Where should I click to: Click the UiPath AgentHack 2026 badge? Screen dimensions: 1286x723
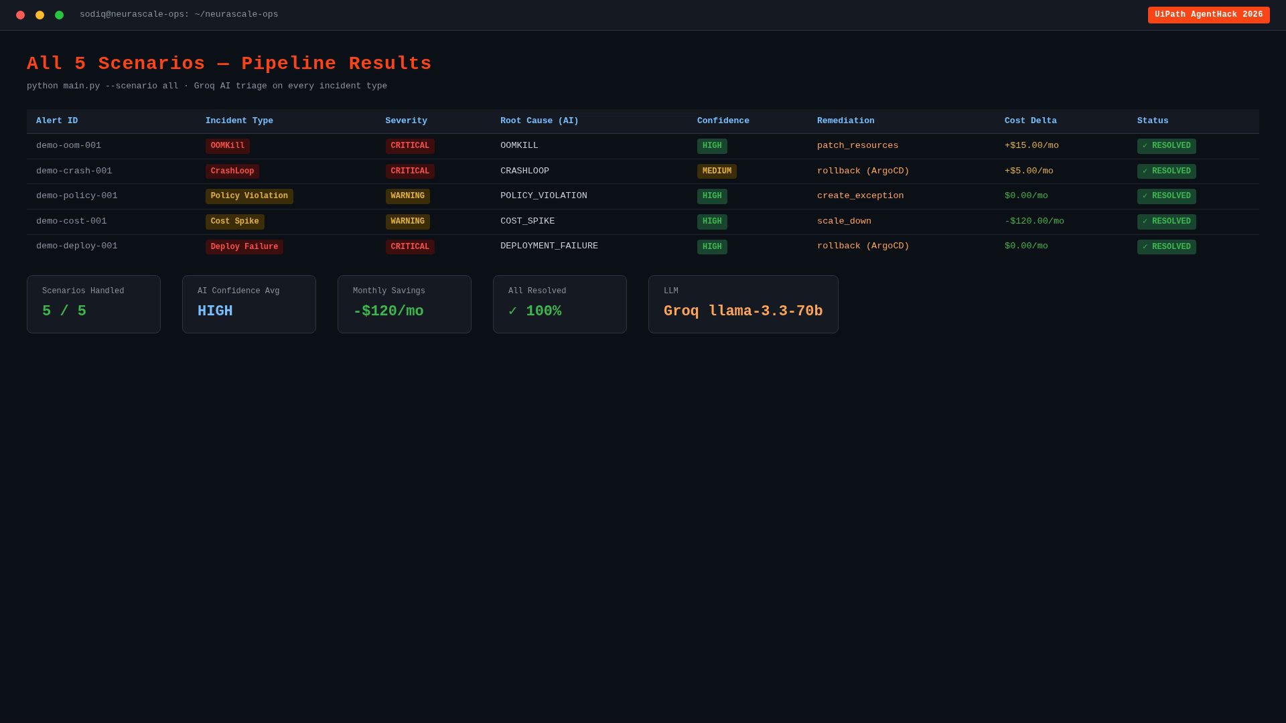[1208, 15]
